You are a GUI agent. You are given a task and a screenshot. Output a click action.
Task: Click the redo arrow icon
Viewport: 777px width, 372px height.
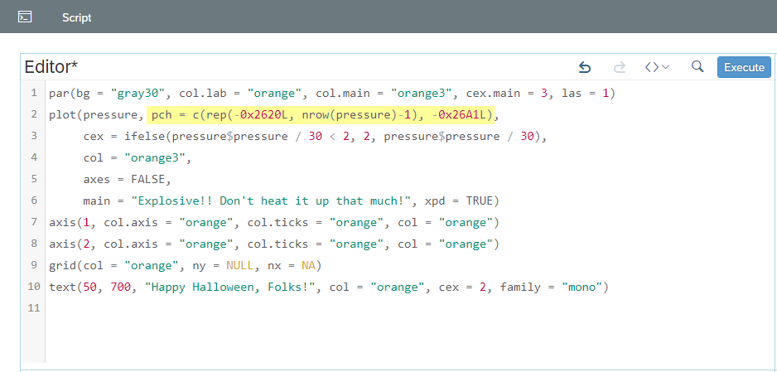pyautogui.click(x=620, y=67)
